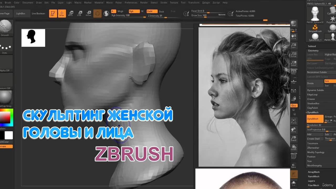Screen dimensions: 336x189
Task: Select the SimpleBrush tool thumbnail
Action: [315, 28]
